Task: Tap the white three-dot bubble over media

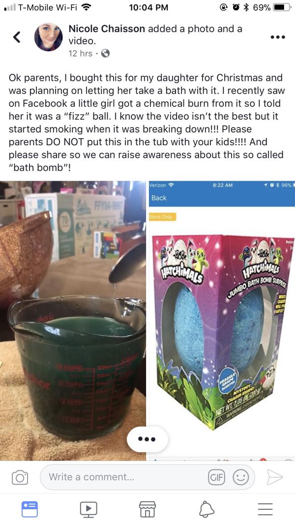Action: click(x=147, y=439)
